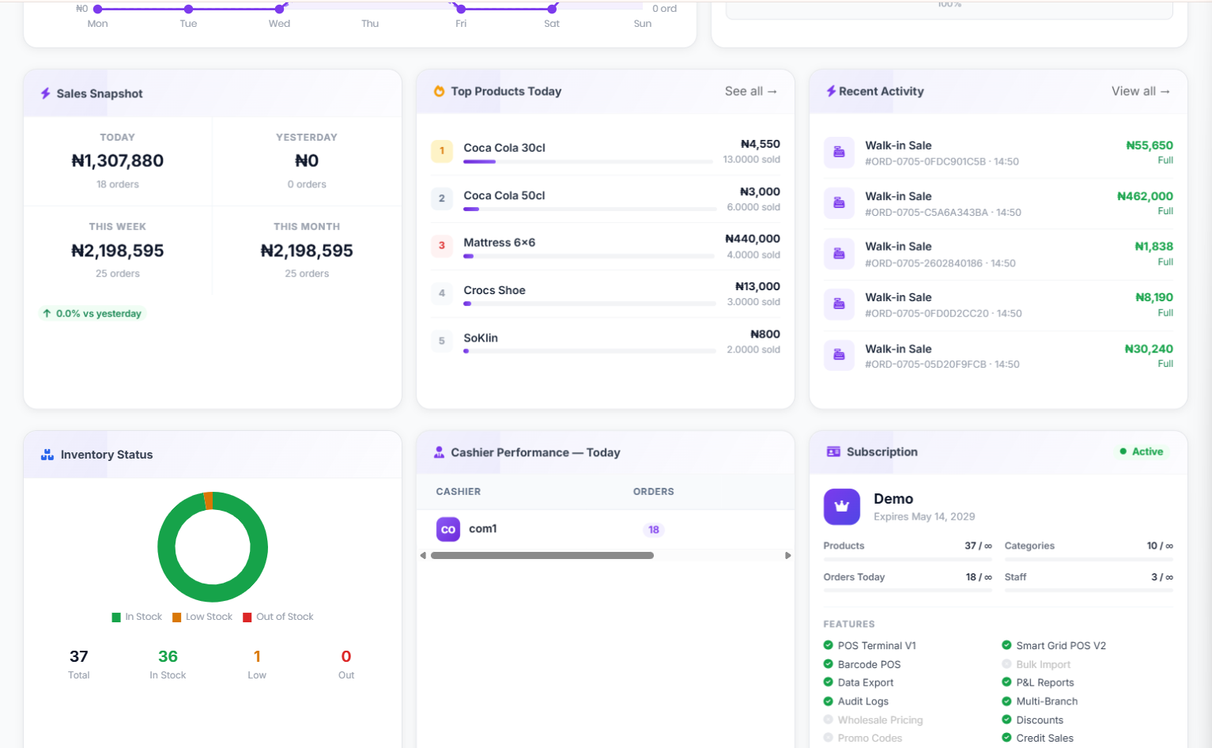Screen dimensions: 1212x748
Task: Click the SoKlin product name
Action: 481,338
